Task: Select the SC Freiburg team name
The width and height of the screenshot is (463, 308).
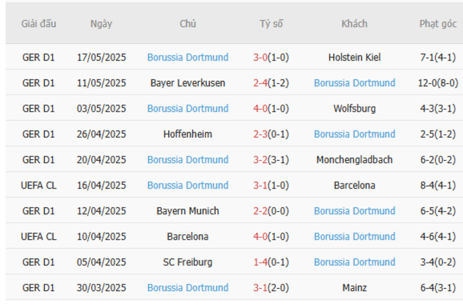Action: pos(188,262)
